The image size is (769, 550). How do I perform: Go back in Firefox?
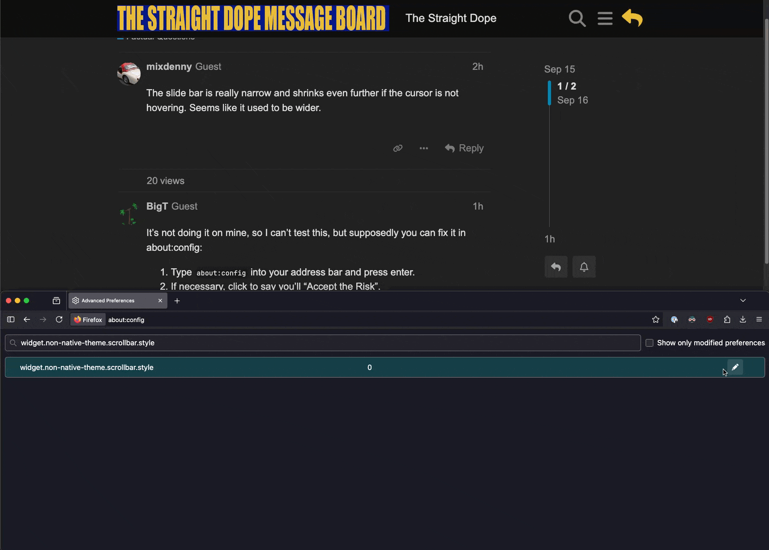[x=27, y=320]
